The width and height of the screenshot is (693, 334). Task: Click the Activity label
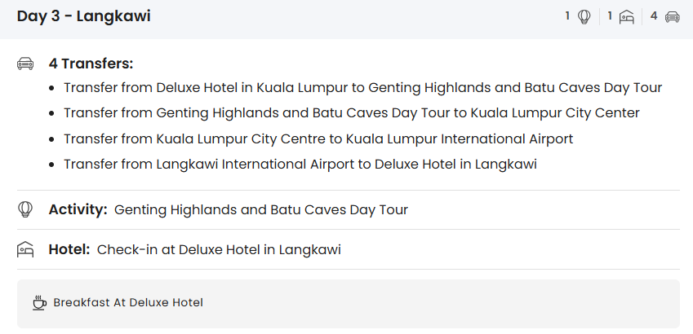point(78,209)
